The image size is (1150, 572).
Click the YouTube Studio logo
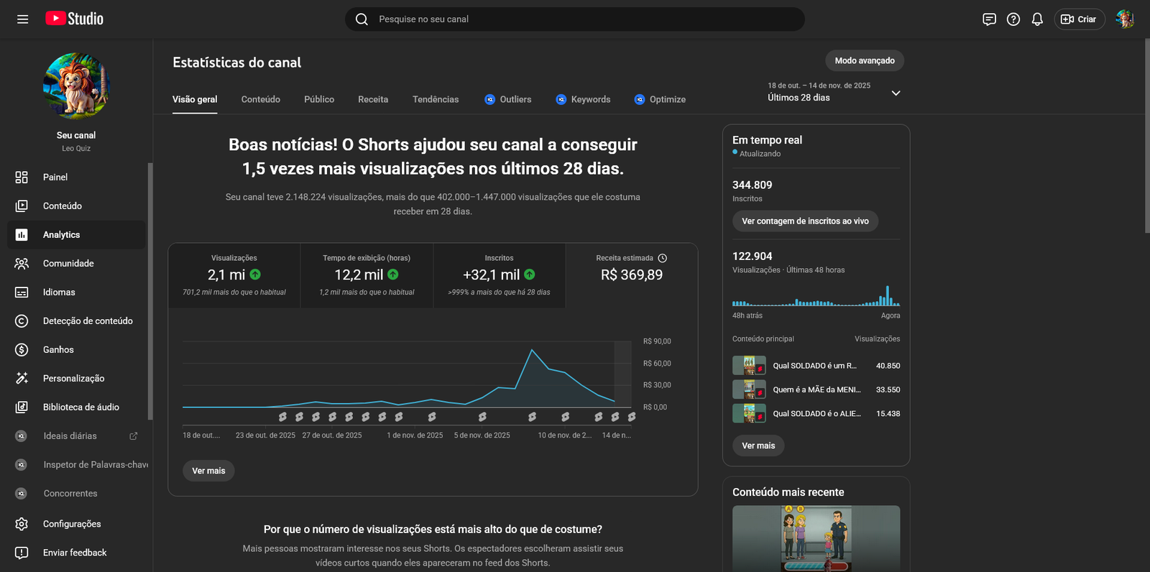[x=75, y=19]
